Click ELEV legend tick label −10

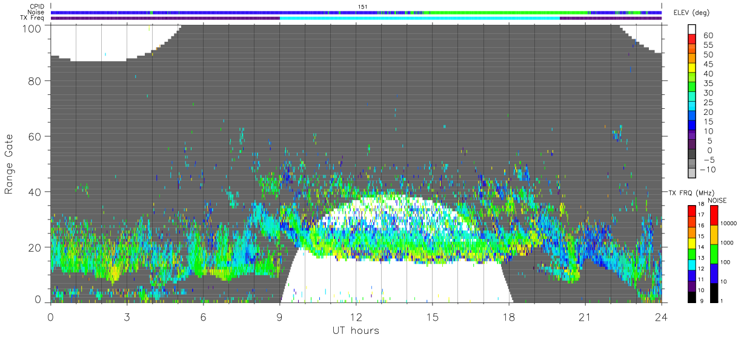pyautogui.click(x=707, y=170)
